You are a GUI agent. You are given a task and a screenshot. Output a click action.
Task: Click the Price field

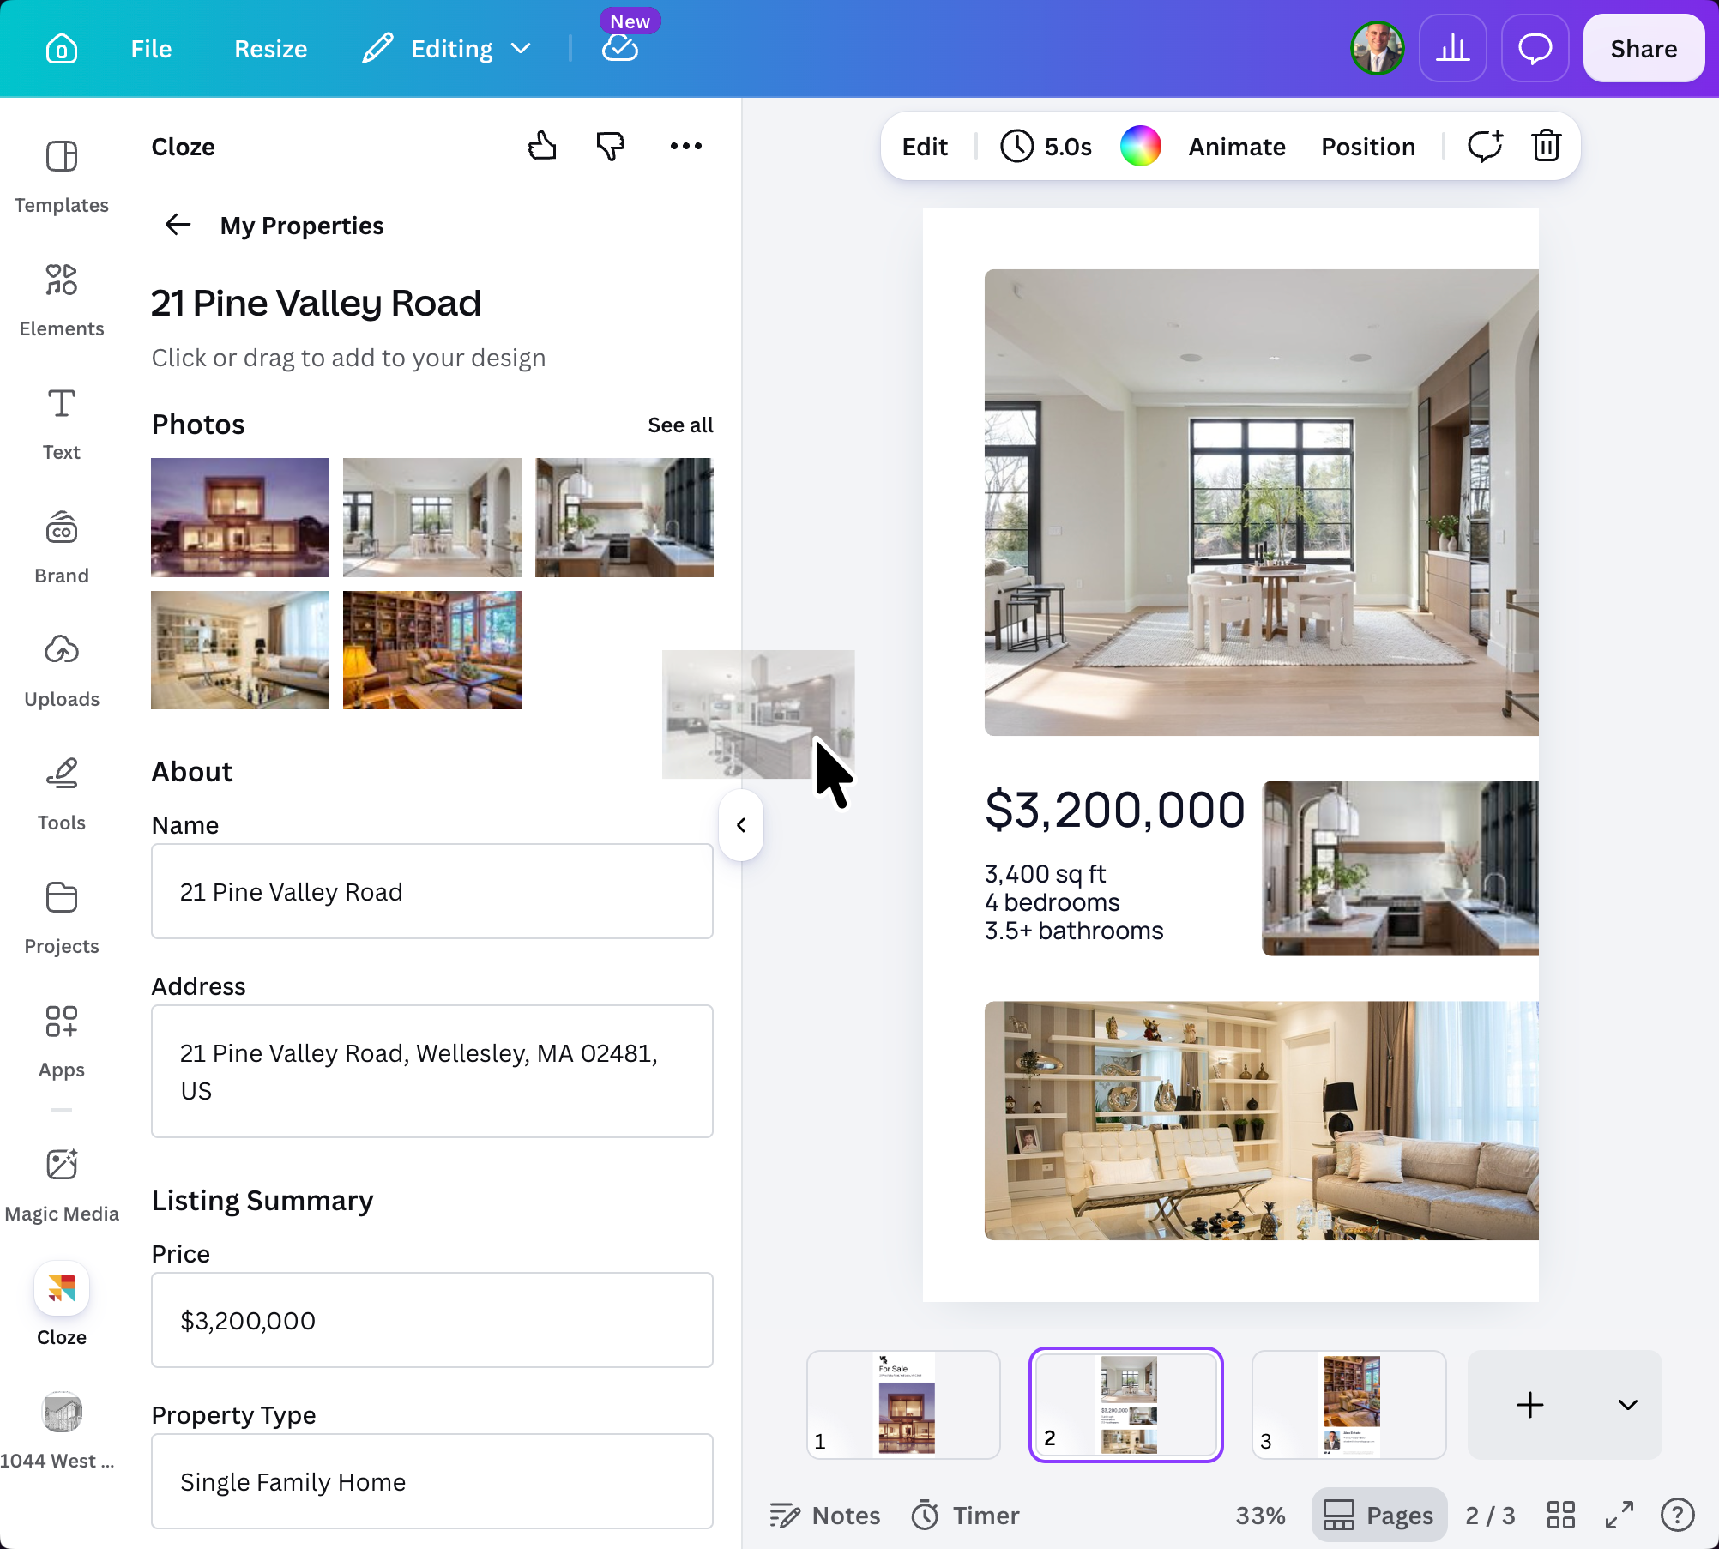click(x=432, y=1321)
